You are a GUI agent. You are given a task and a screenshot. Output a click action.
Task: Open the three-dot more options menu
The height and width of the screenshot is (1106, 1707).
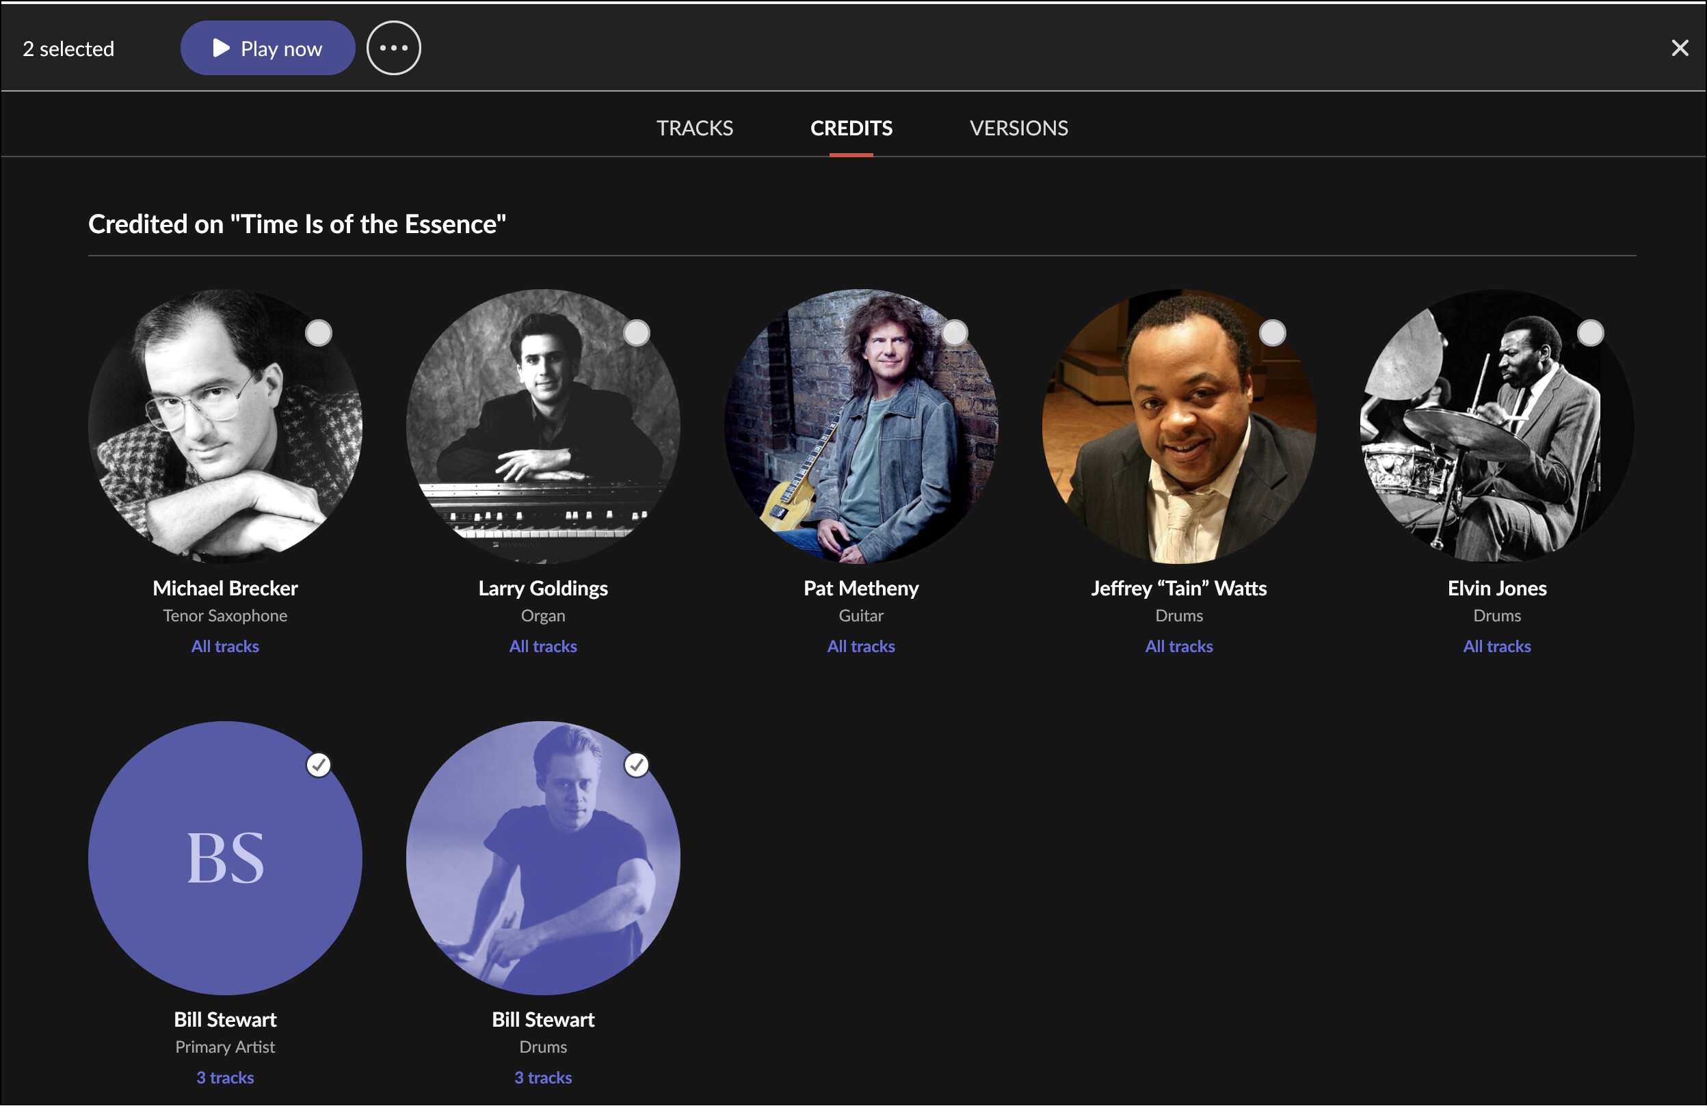[393, 48]
